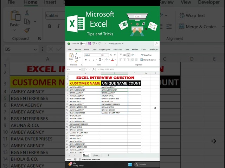Viewport: 225px width, 168px height.
Task: Select Format Painter brush in center Excel ribbon
Action: point(76,61)
